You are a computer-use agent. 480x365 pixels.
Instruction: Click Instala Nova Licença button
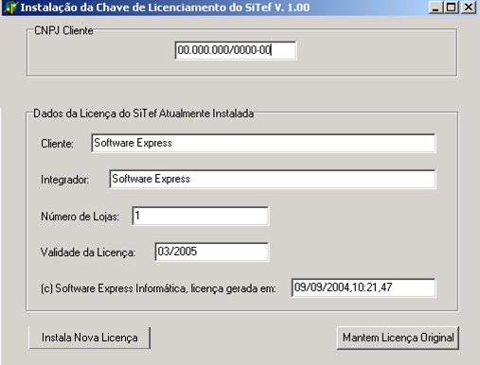click(x=90, y=338)
